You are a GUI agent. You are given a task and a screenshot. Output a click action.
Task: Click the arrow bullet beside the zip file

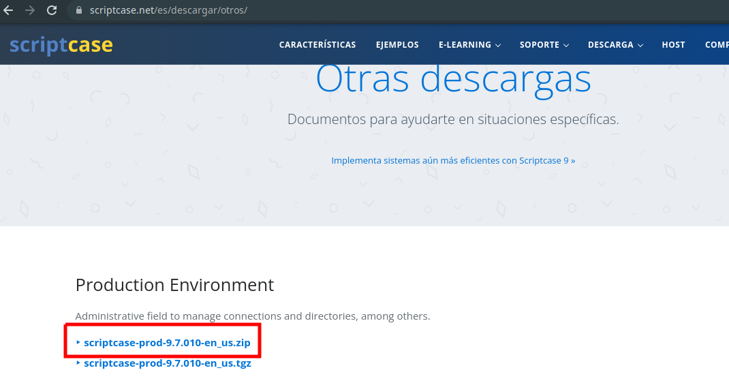78,343
